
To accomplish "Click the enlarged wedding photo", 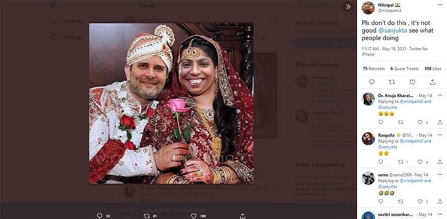I will 171,103.
